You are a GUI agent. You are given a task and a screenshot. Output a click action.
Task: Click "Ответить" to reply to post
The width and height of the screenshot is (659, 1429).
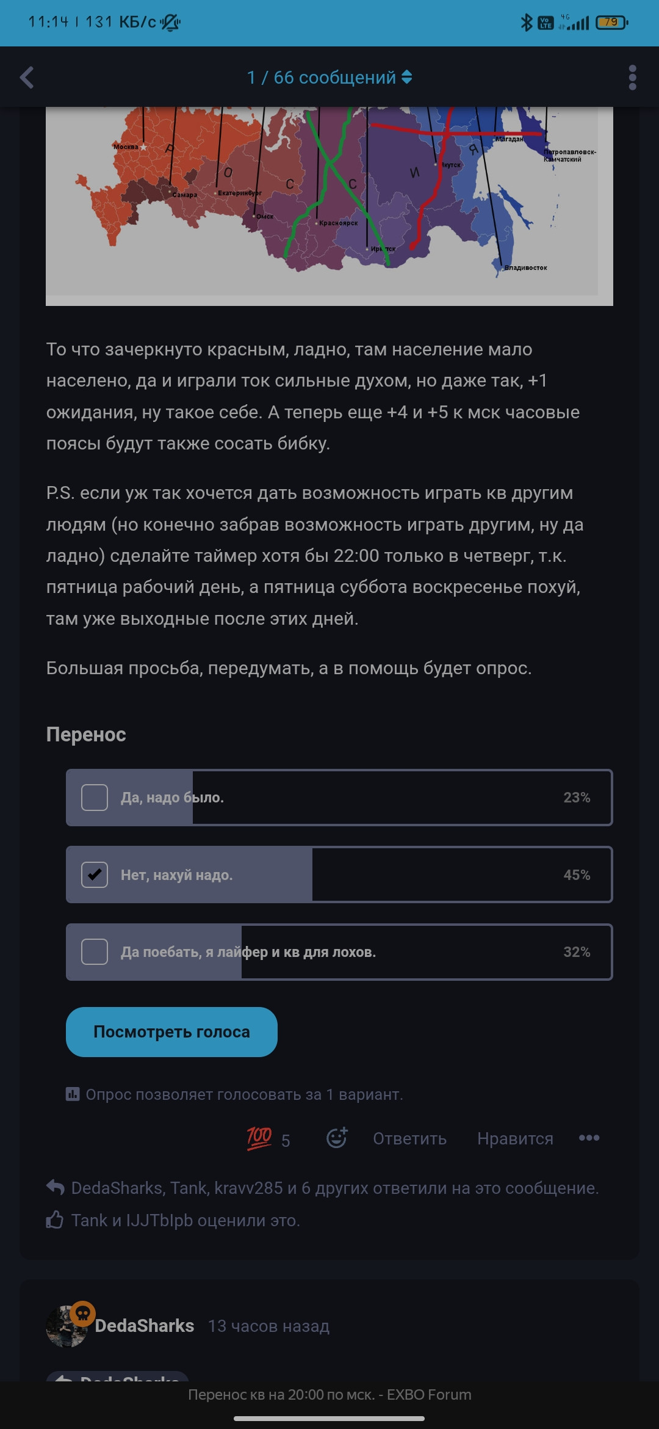409,1139
